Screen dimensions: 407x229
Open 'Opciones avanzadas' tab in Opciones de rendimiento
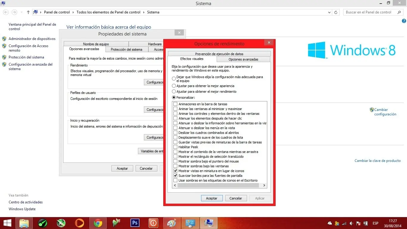(243, 59)
